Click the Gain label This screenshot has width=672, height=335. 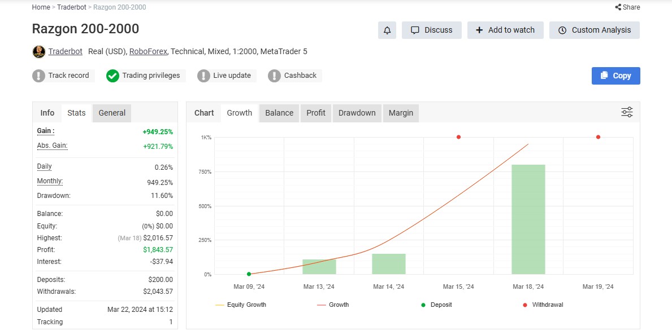[46, 131]
